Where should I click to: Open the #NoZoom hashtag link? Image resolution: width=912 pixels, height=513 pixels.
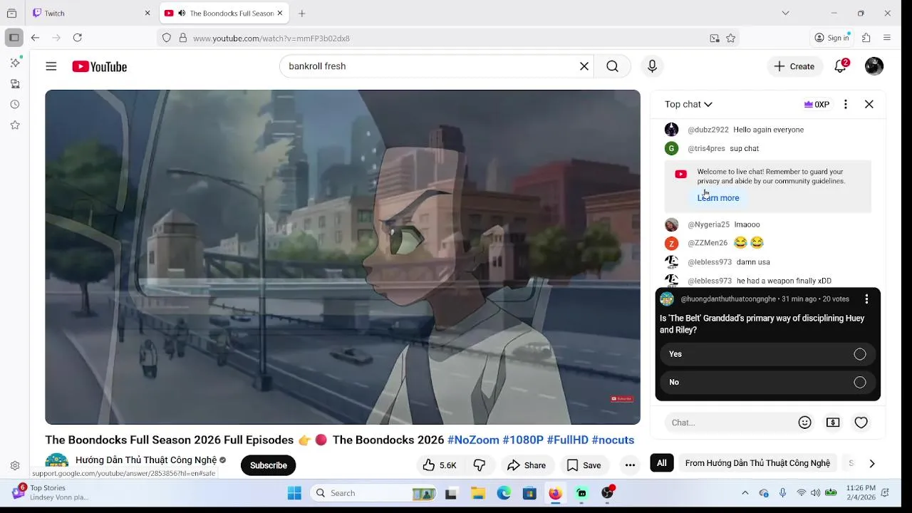click(x=474, y=440)
